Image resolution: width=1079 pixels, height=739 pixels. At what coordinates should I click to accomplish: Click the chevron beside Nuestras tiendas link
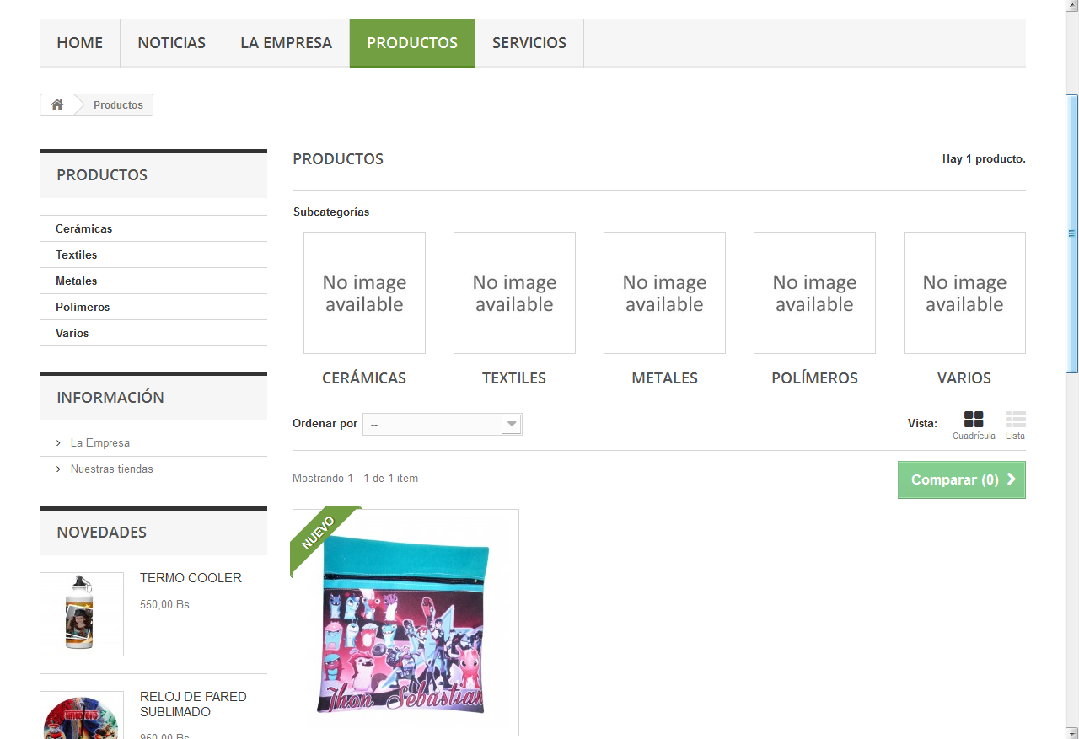[58, 469]
